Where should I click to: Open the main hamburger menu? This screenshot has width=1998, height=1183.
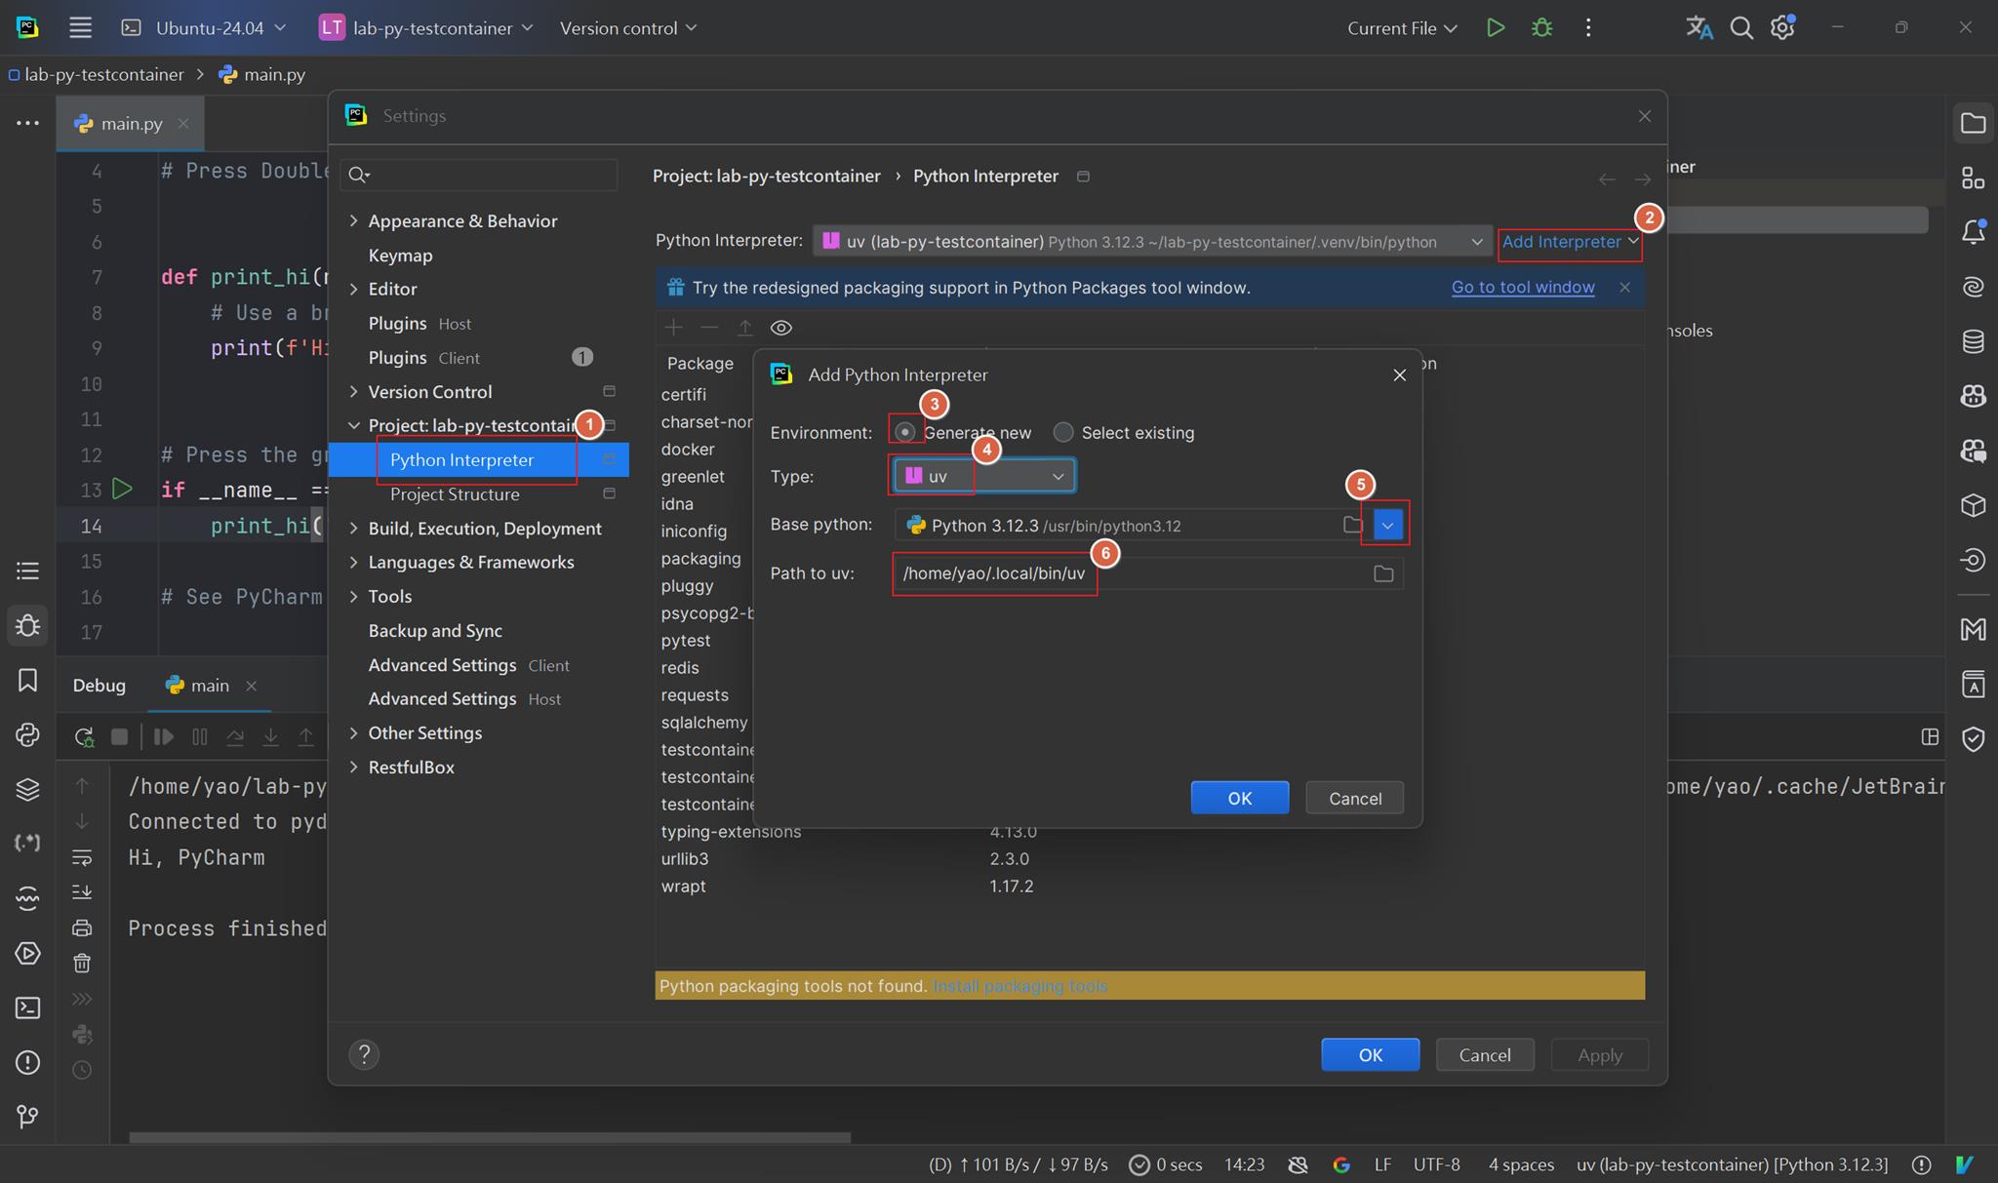pos(80,27)
